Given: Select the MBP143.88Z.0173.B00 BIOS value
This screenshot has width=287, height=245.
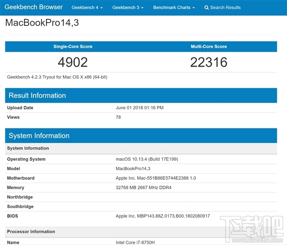Looking at the screenshot, I should 163,216.
